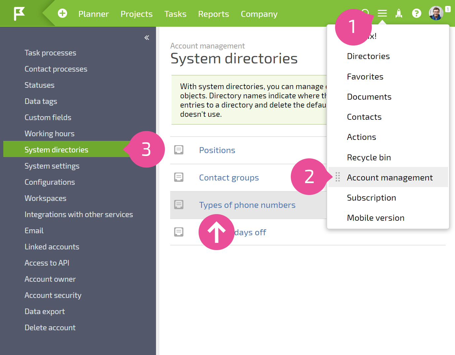
Task: Open Custom fields in sidebar
Action: [48, 117]
